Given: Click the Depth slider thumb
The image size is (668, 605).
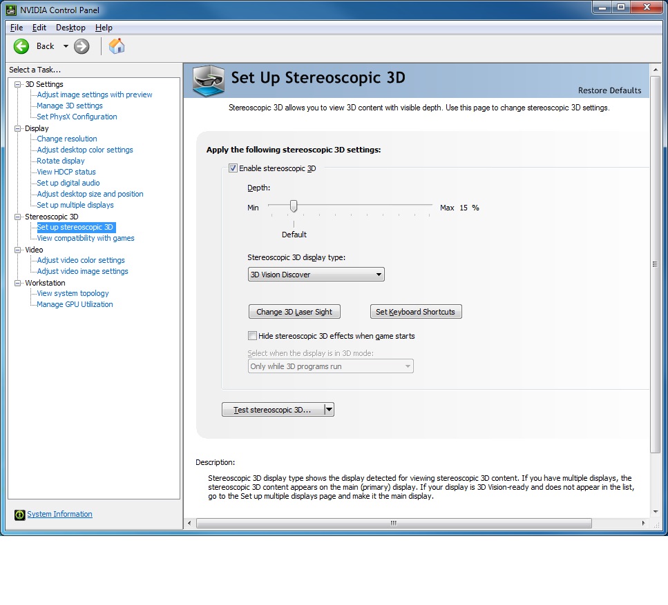Looking at the screenshot, I should [x=294, y=206].
